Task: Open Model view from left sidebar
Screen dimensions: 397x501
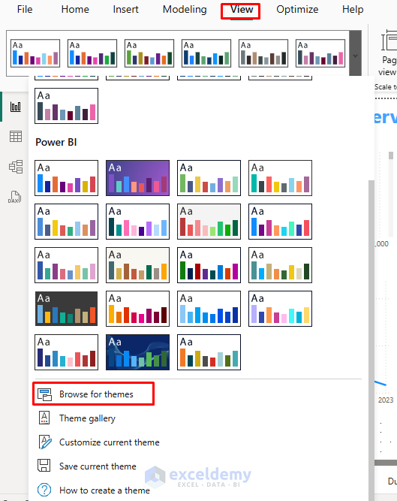Action: tap(15, 167)
